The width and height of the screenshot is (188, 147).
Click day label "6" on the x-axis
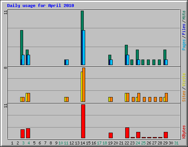40,143
